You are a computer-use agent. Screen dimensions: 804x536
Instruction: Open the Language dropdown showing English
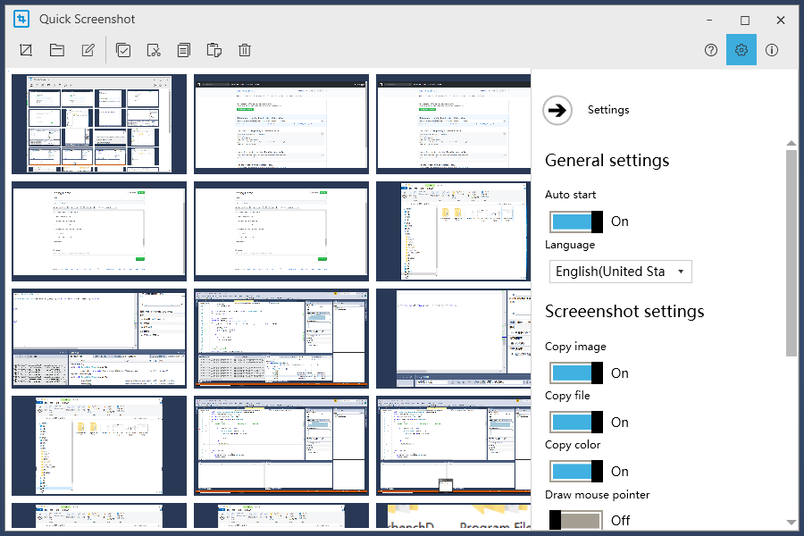point(621,272)
